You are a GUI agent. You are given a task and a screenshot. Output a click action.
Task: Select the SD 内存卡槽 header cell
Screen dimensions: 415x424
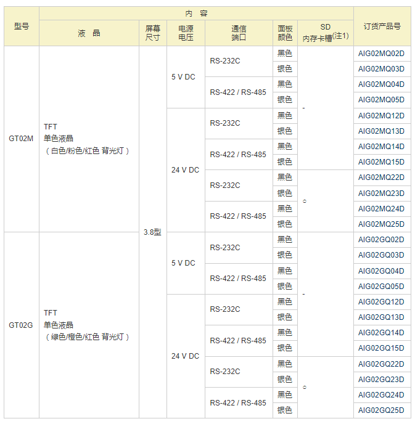325,33
